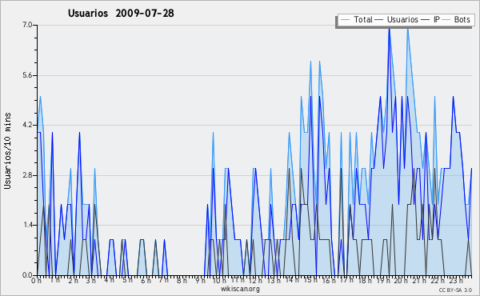480x296 pixels.
Task: Click the x-axis label '17 h'
Action: [346, 280]
